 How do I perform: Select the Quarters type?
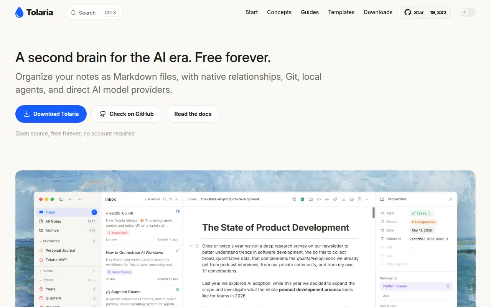68,298
